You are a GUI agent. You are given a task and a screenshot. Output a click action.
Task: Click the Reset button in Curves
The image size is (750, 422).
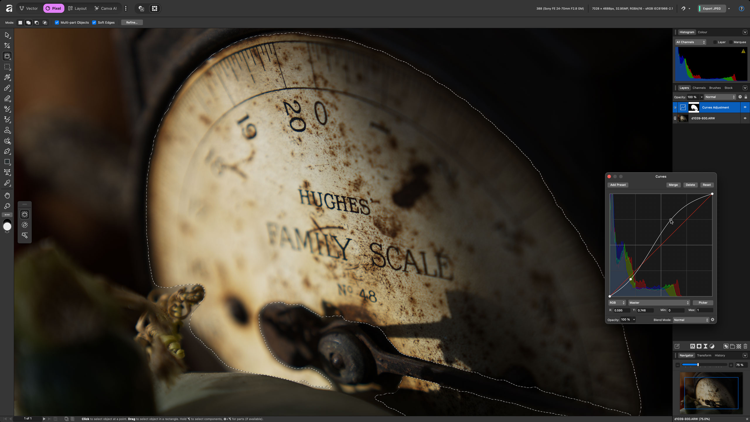707,185
